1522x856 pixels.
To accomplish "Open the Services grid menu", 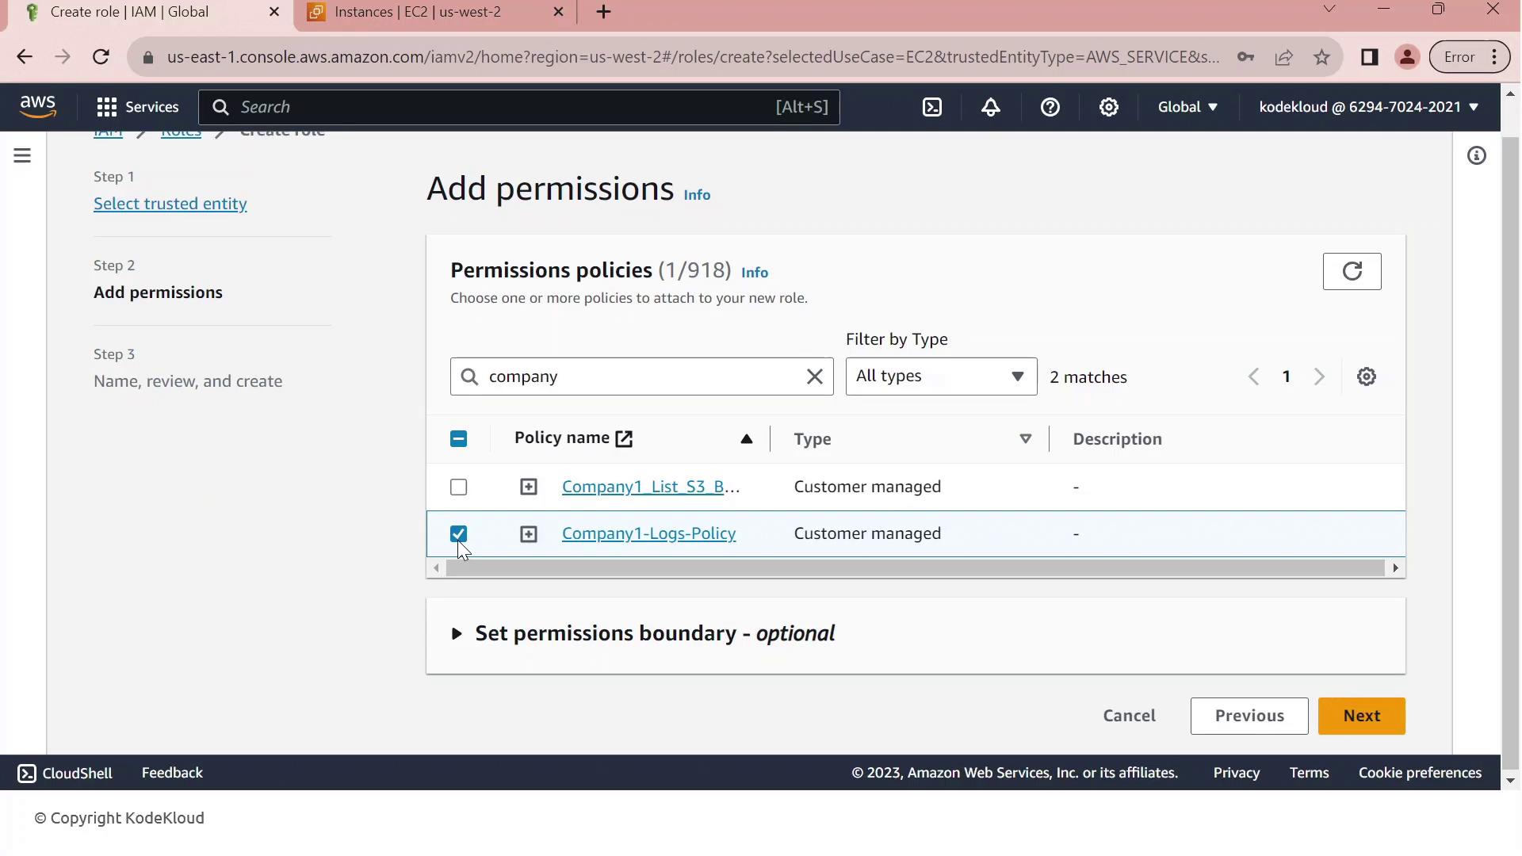I will (x=137, y=107).
